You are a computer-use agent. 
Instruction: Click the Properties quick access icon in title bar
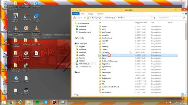click(77, 10)
